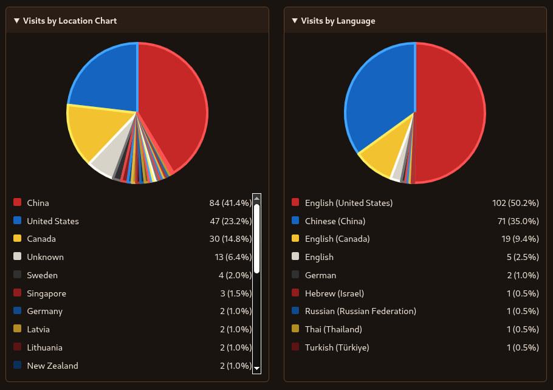Viewport: 553px width, 390px height.
Task: Click the 'Unknown' legend label
Action: coord(45,257)
